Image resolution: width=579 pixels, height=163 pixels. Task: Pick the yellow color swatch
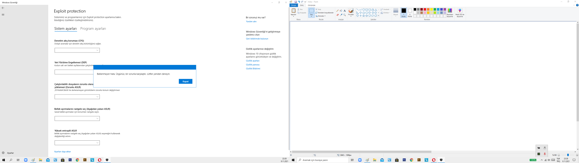point(432,9)
